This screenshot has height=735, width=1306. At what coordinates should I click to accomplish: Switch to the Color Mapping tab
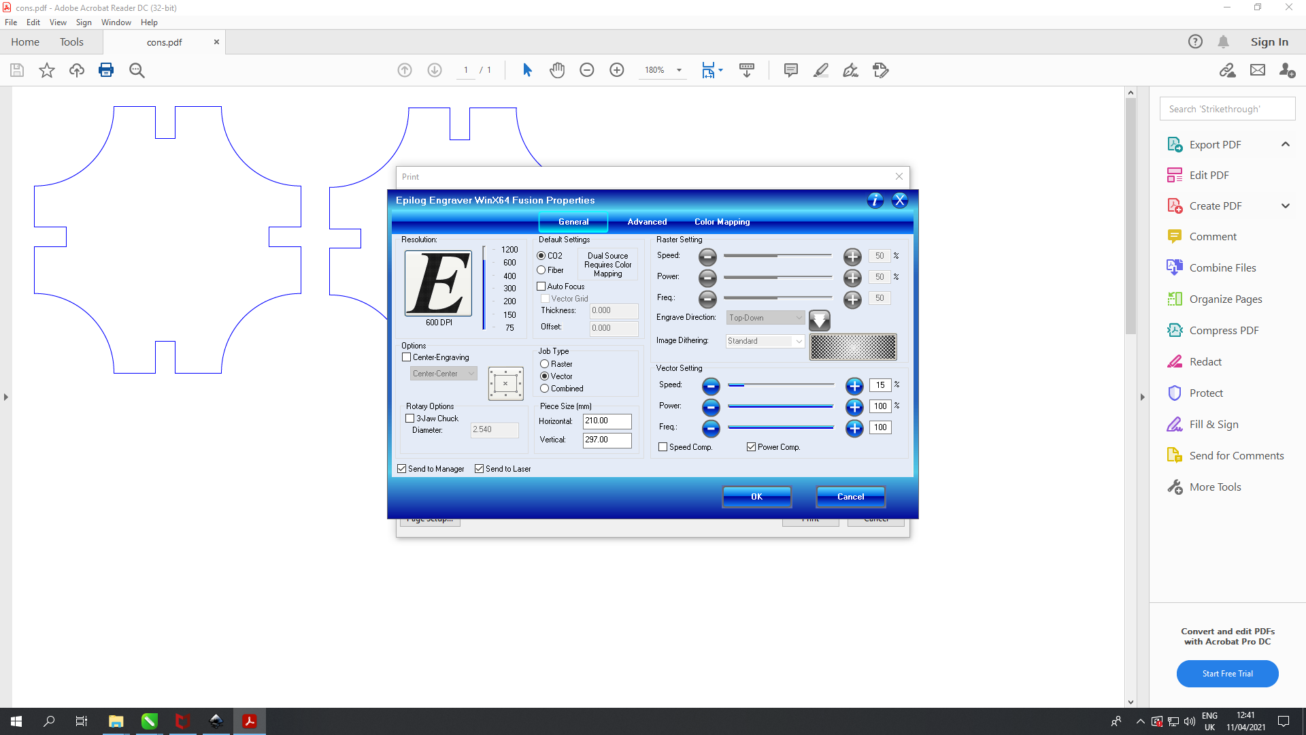click(x=722, y=222)
